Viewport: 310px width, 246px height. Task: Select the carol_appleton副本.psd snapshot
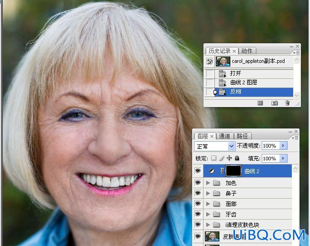click(254, 61)
